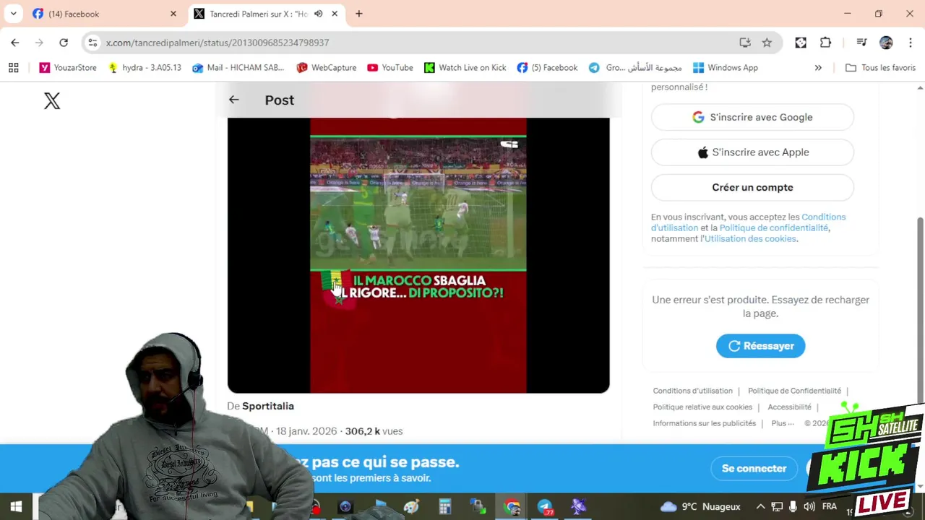Click the Se connecter button
This screenshot has width=925, height=520.
pyautogui.click(x=754, y=469)
